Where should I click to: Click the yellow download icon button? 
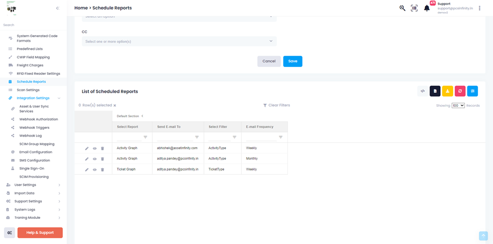click(x=447, y=91)
